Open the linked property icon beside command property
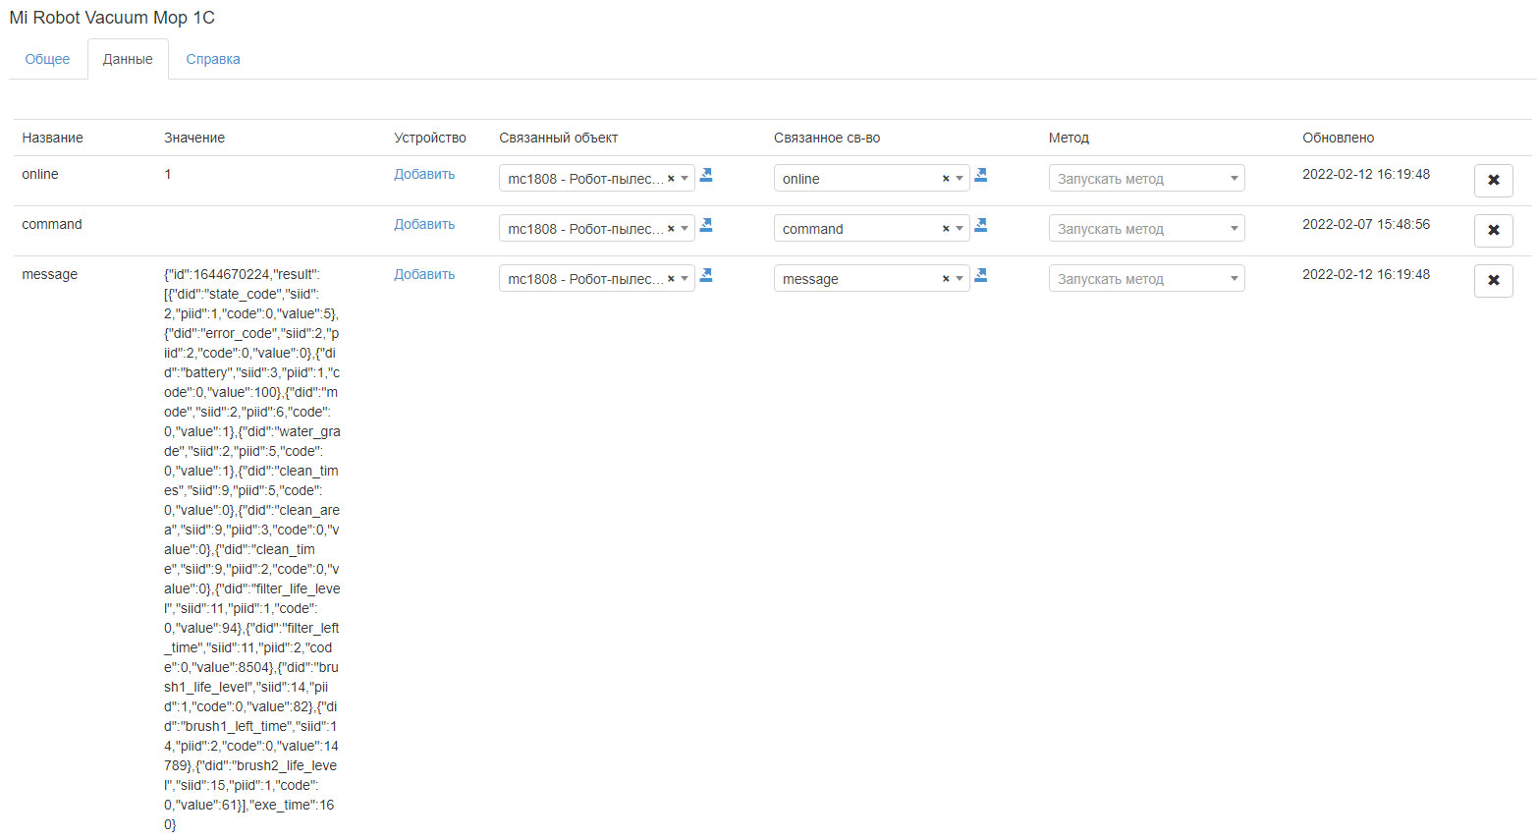The image size is (1539, 840). tap(980, 225)
